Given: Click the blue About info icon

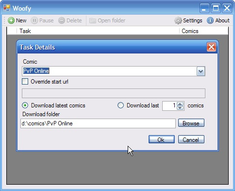Looking at the screenshot, I should [210, 20].
